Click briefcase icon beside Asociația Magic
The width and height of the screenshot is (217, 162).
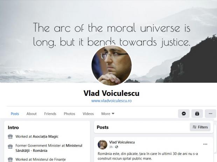point(10,136)
